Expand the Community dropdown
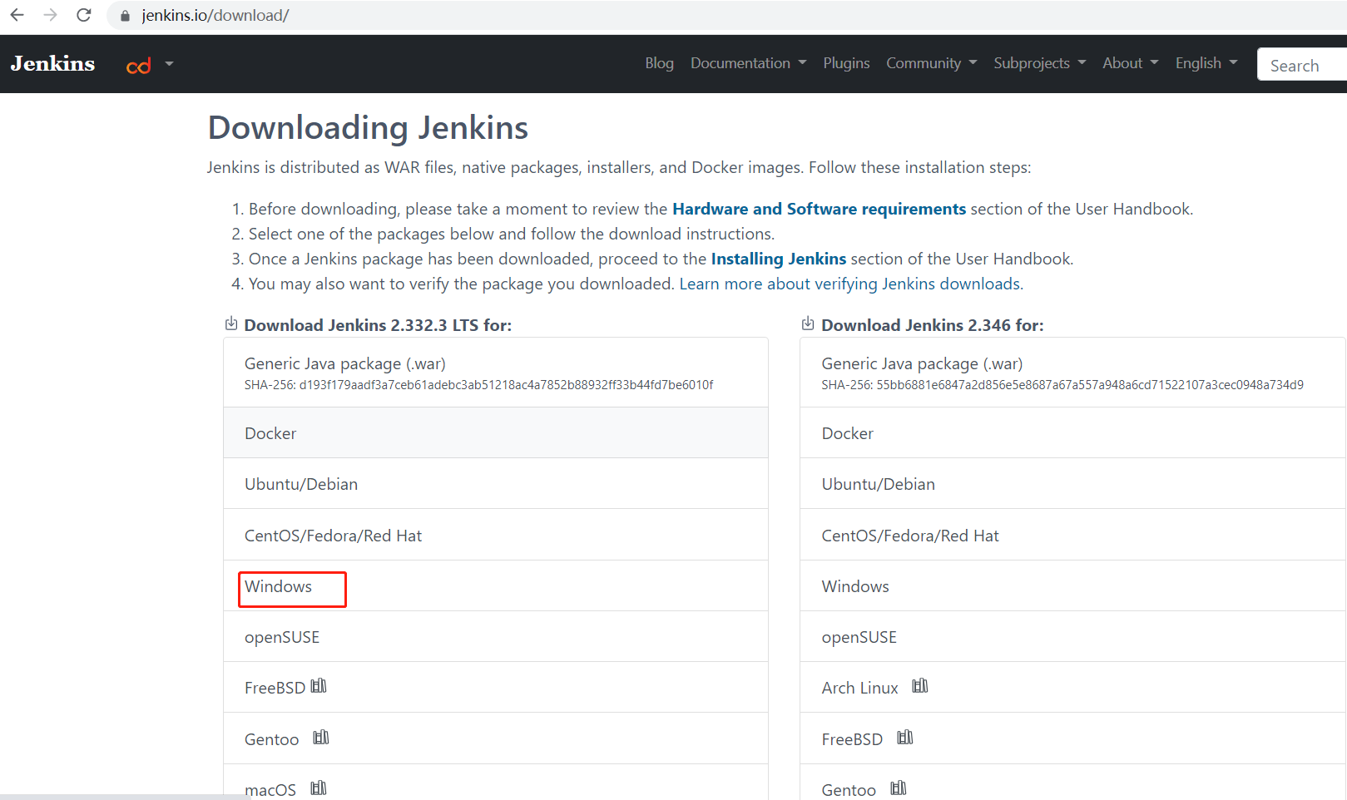This screenshot has height=800, width=1347. click(x=931, y=63)
